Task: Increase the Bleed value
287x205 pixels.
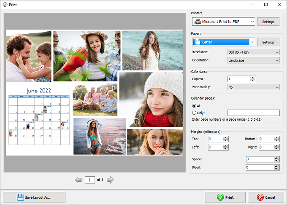Action: point(276,166)
